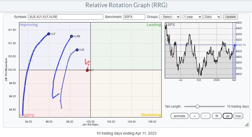Click the Benchmark $SPX input field
The image size is (252, 137).
coord(134,17)
